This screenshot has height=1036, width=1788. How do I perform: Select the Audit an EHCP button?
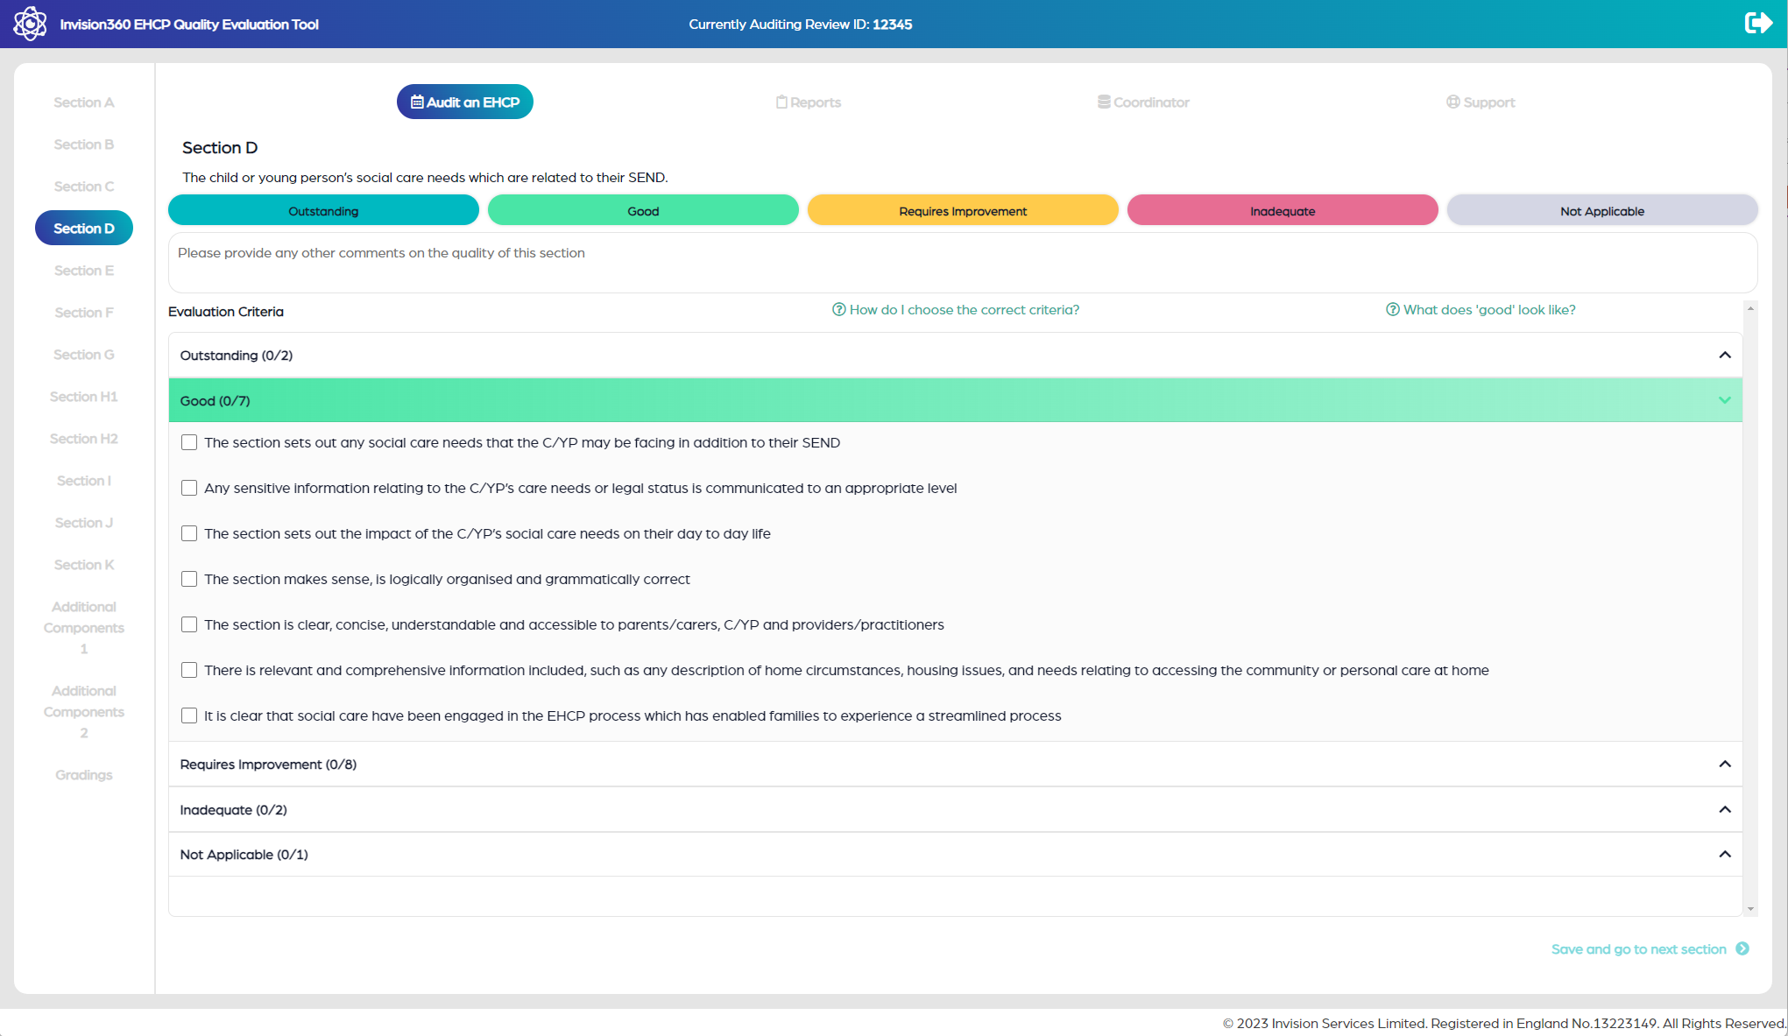465,102
